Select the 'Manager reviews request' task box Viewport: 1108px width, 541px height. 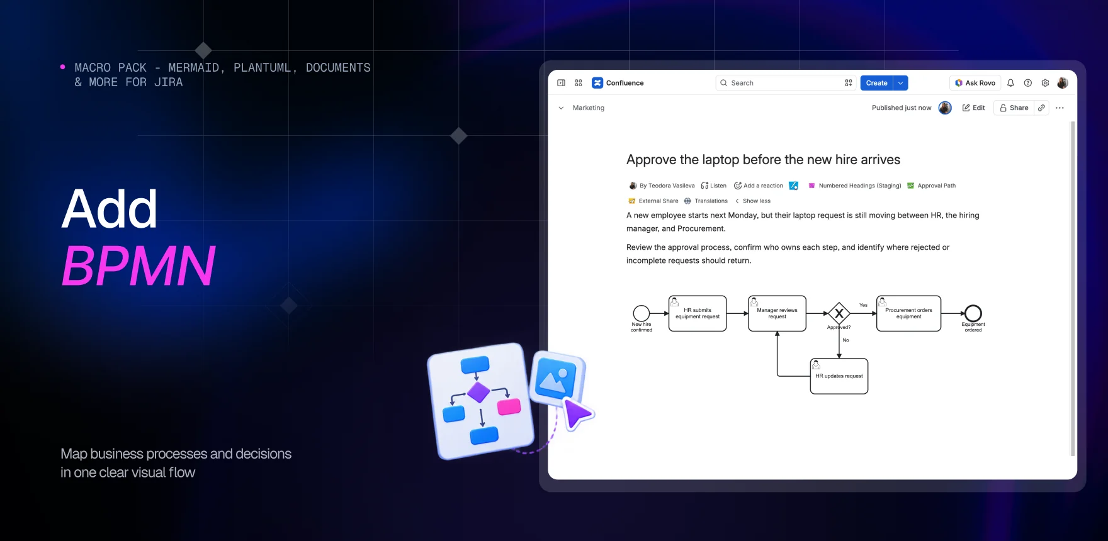(777, 313)
